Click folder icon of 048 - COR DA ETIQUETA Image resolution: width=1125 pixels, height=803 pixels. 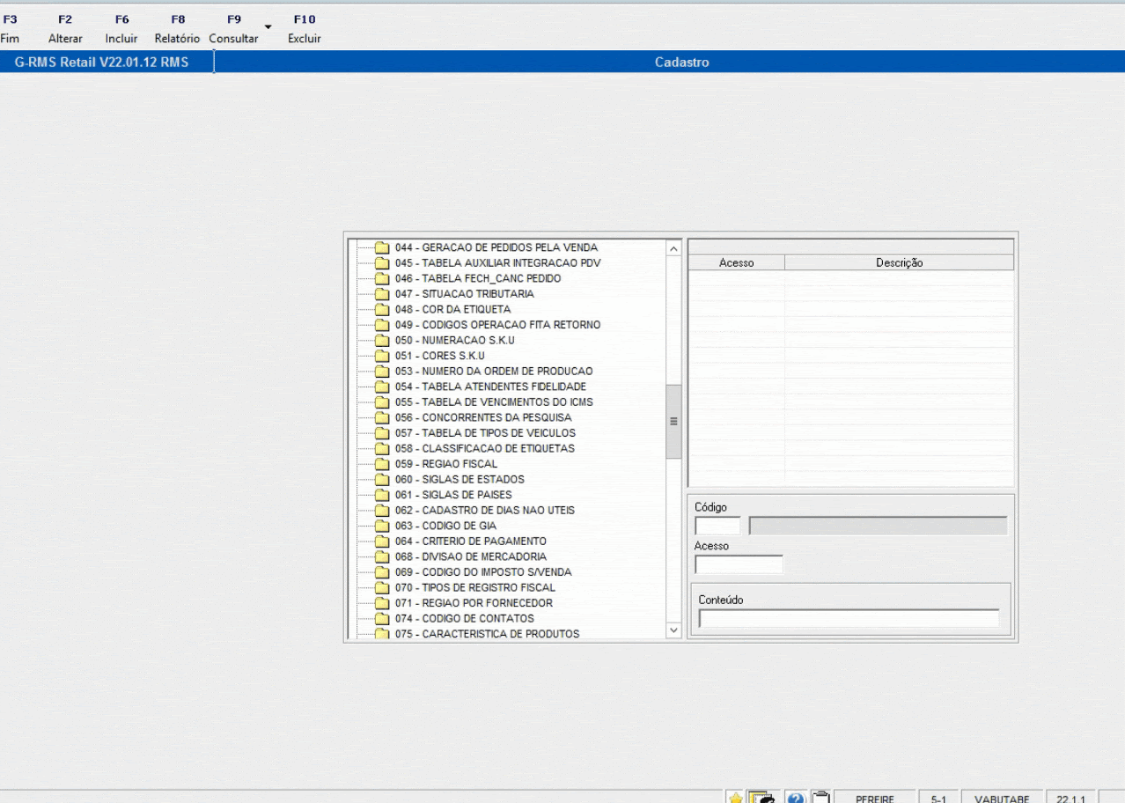(382, 310)
